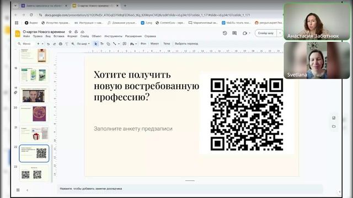Open the comments history icon

coord(234,33)
